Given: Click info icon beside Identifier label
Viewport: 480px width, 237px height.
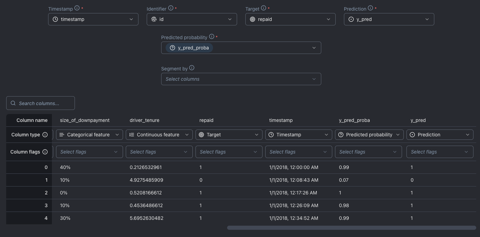Looking at the screenshot, I should coord(171,8).
